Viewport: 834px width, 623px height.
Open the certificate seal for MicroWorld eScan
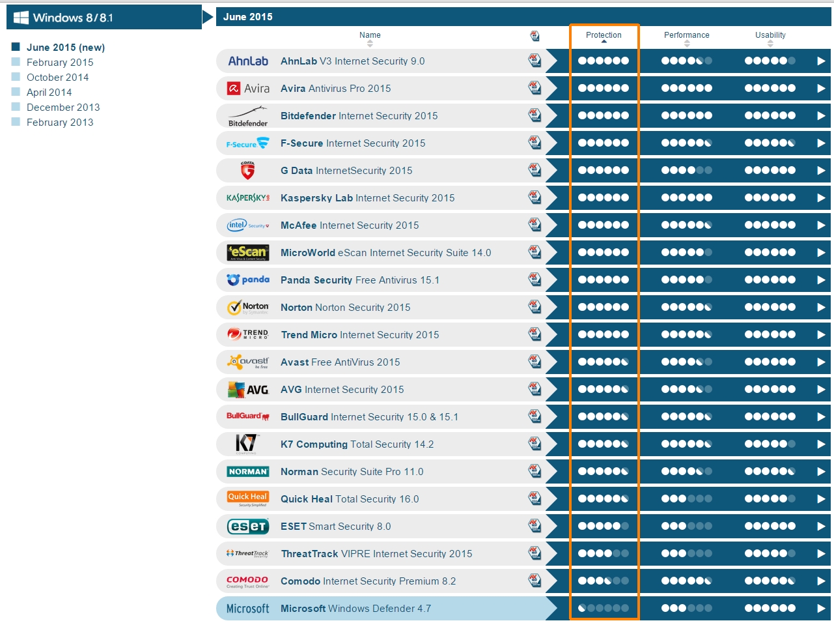click(x=535, y=252)
